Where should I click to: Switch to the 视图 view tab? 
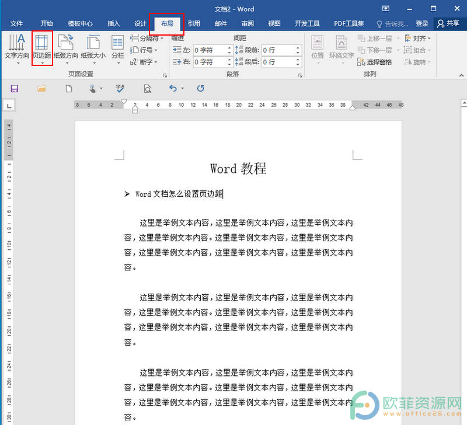[274, 23]
